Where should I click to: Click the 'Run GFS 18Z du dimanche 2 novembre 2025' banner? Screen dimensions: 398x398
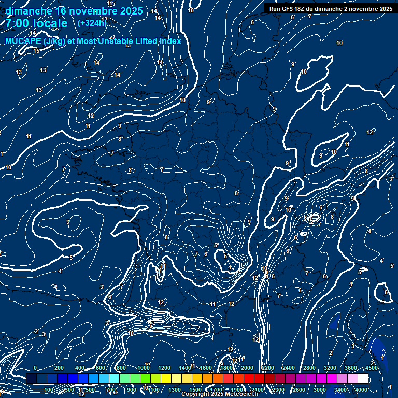[331, 9]
